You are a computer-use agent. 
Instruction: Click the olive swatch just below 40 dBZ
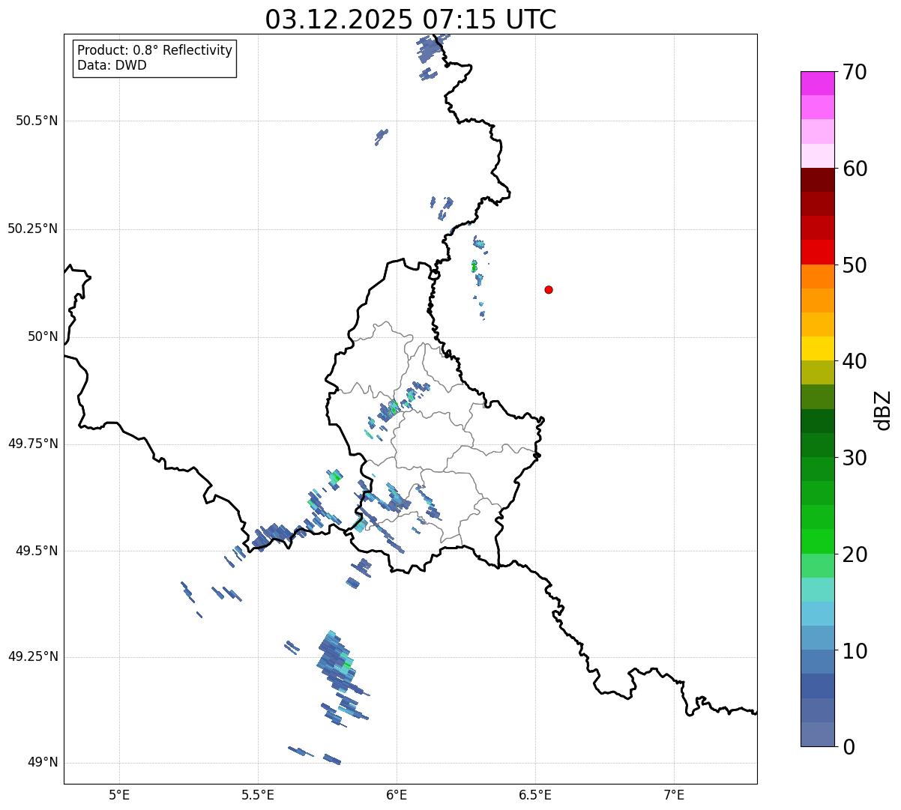click(818, 372)
